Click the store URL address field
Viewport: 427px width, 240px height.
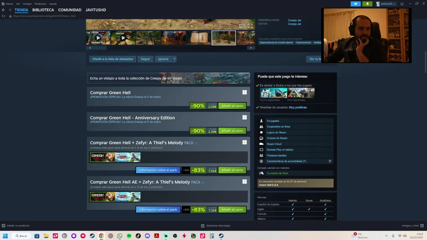(x=44, y=16)
